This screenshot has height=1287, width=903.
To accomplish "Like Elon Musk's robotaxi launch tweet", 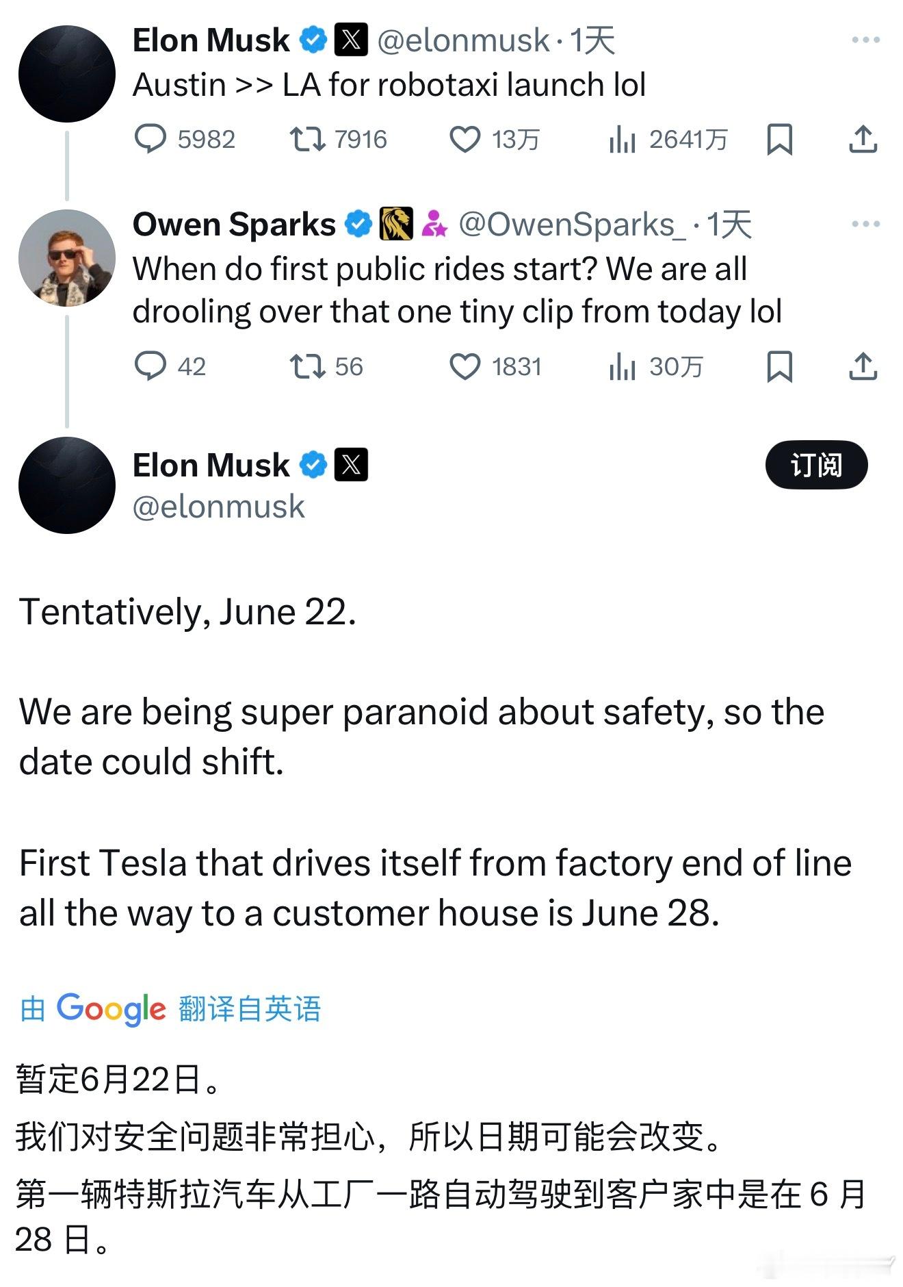I will pos(494,140).
